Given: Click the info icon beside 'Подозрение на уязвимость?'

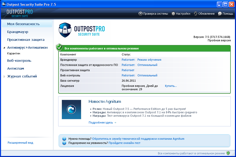Looking at the screenshot, I should [64, 143].
